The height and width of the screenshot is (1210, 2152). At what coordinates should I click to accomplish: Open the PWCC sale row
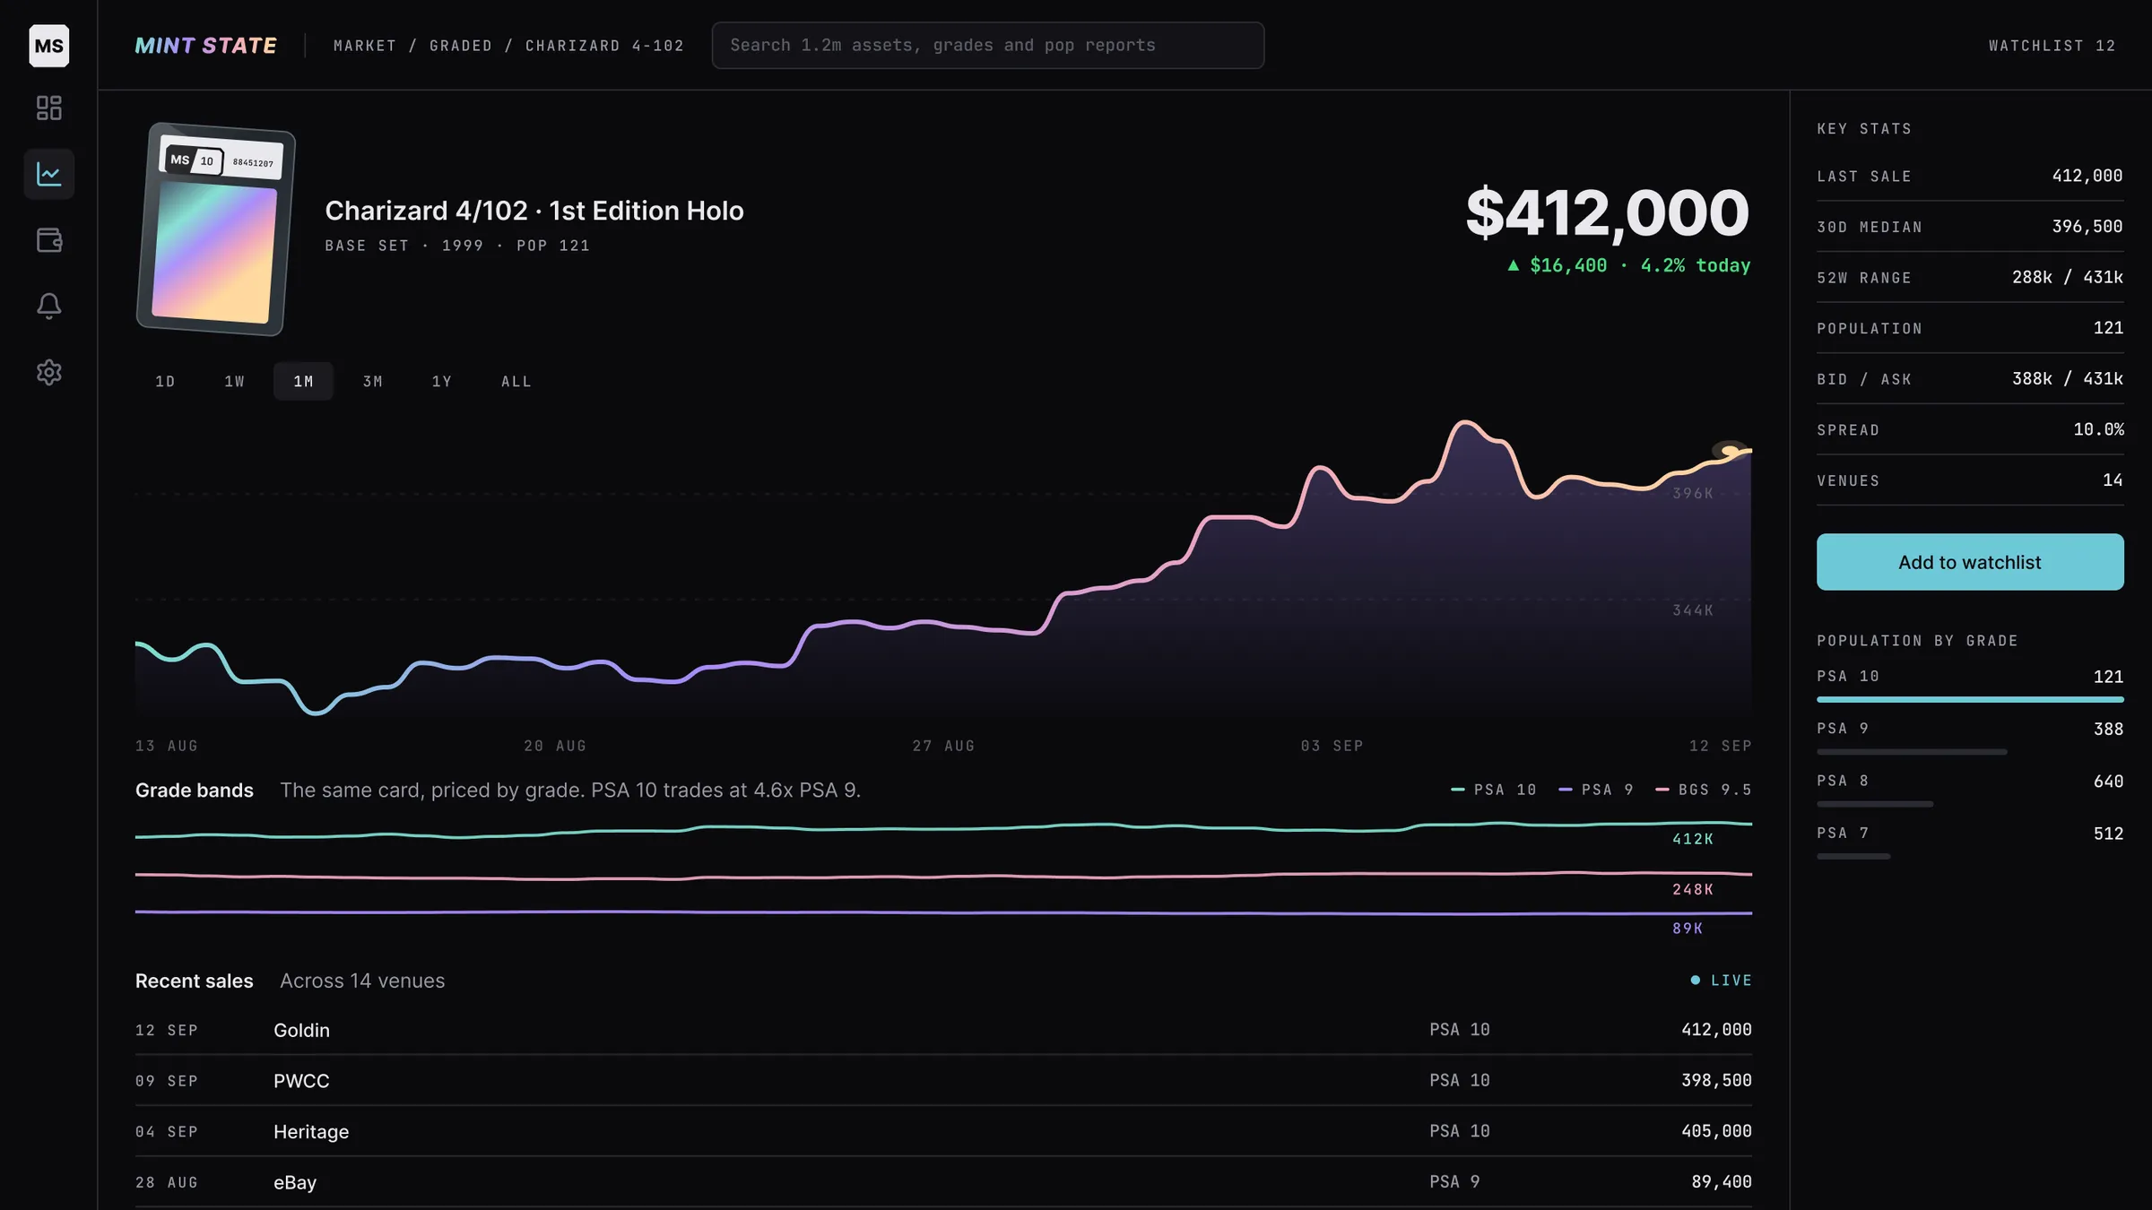tap(943, 1081)
